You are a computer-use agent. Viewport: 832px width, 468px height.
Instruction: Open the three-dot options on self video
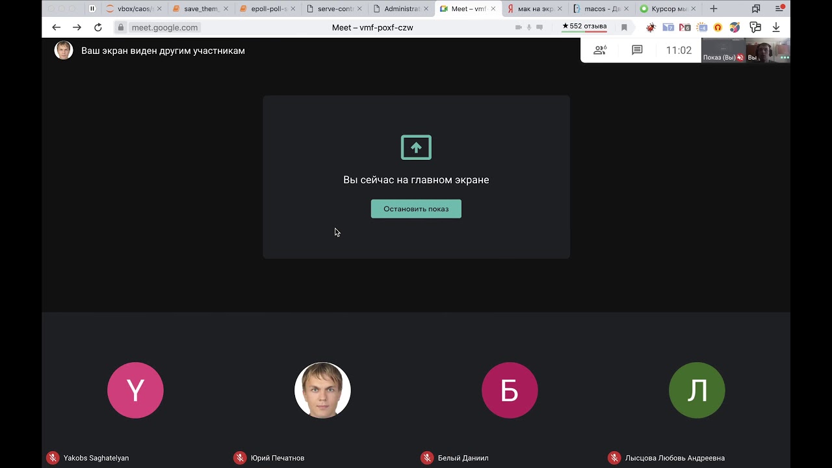click(785, 57)
